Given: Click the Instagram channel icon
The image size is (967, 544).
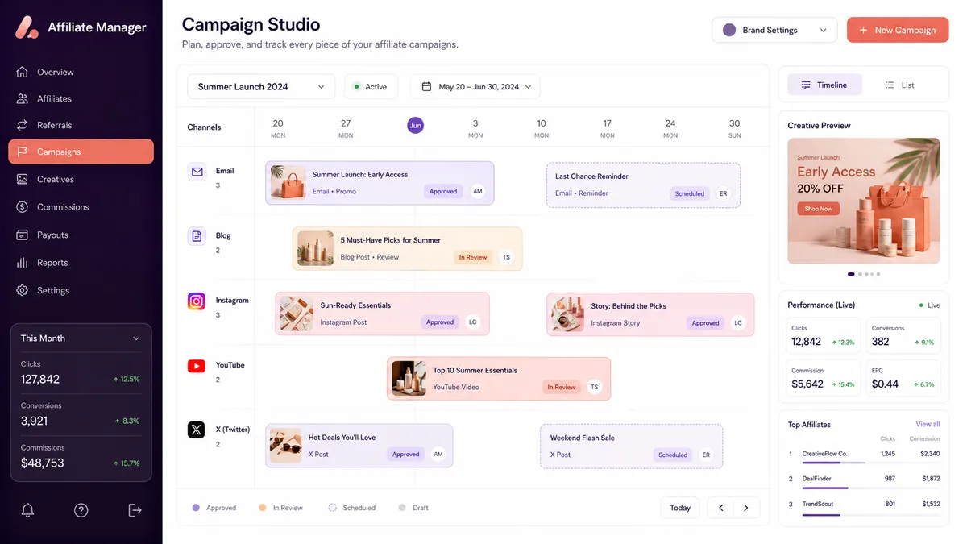Looking at the screenshot, I should 197,301.
